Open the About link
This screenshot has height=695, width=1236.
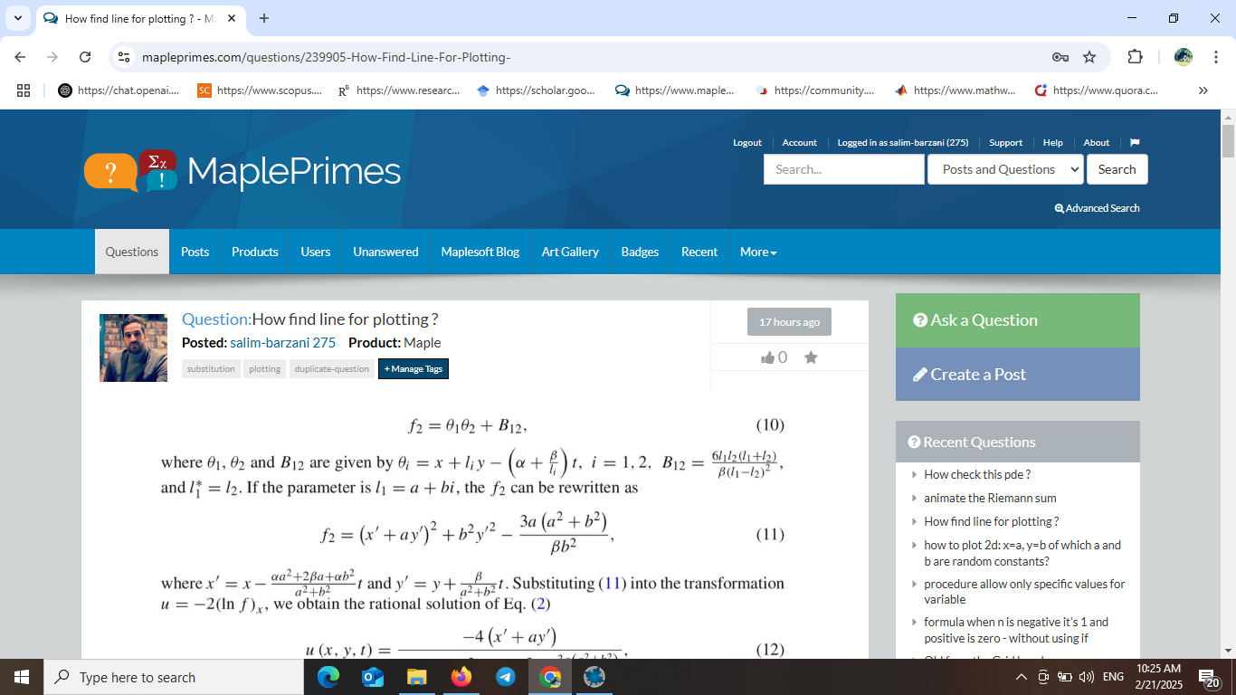point(1097,143)
